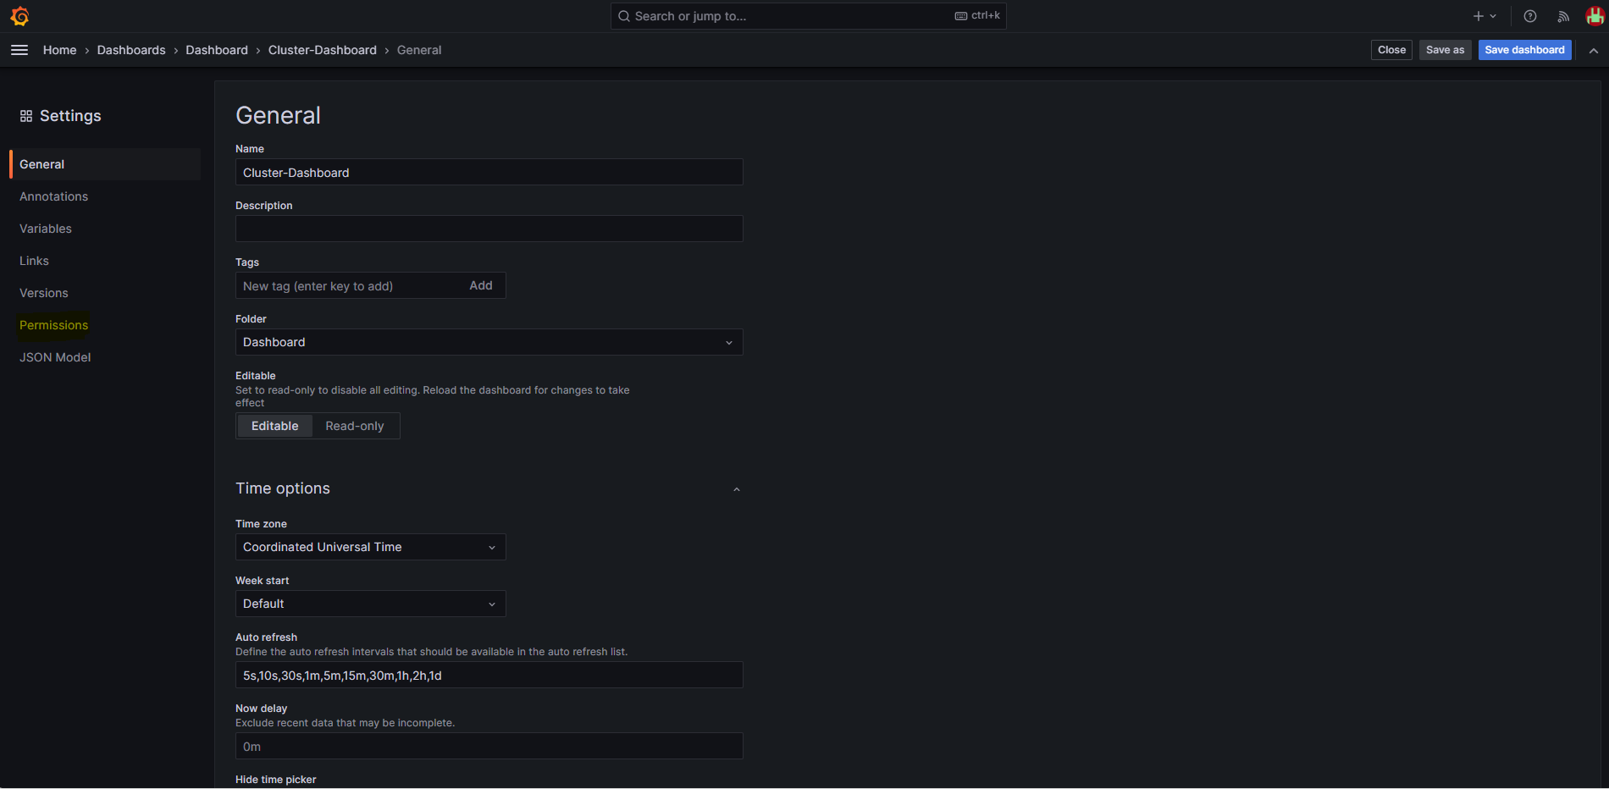The width and height of the screenshot is (1609, 789).
Task: Open the hamburger navigation menu
Action: [x=19, y=50]
